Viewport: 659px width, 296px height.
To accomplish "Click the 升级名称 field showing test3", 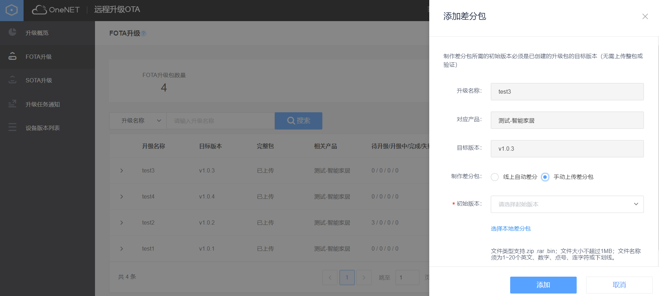I will (x=567, y=92).
